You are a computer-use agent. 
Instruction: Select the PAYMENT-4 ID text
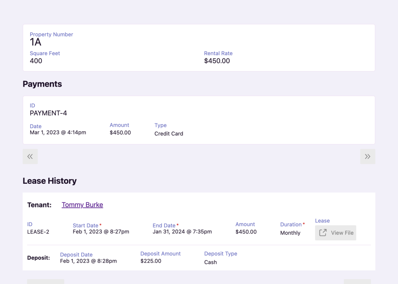tap(49, 113)
